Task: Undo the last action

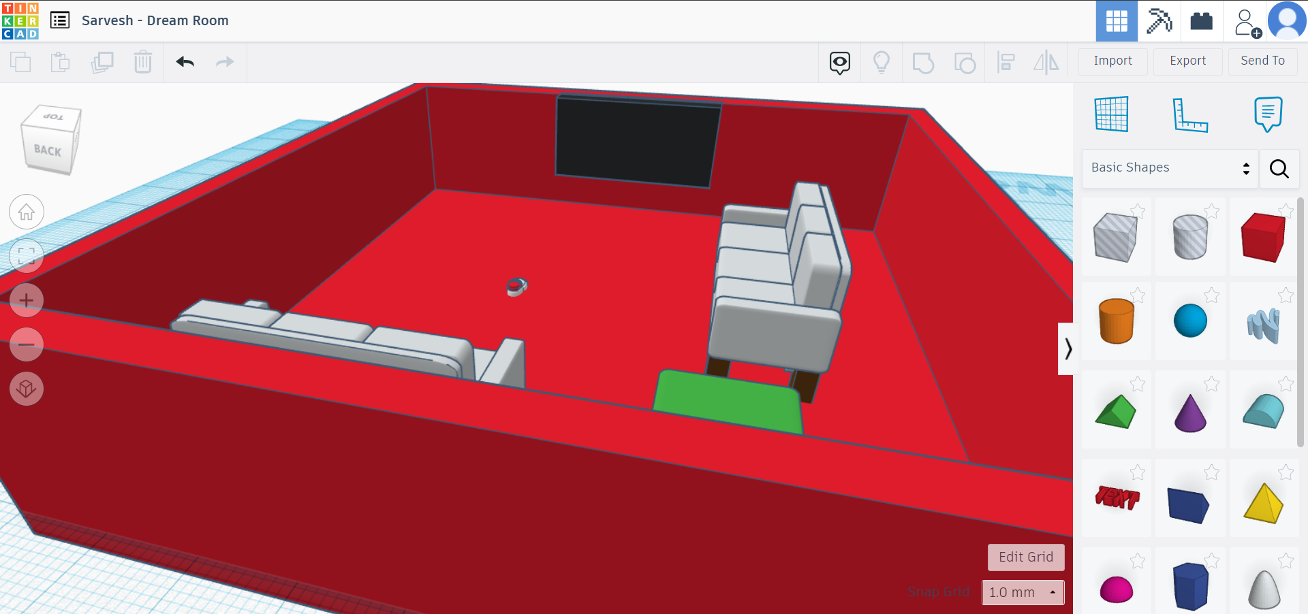Action: (185, 62)
